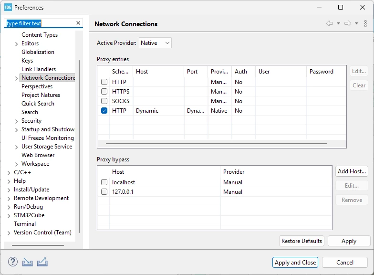Image resolution: width=374 pixels, height=275 pixels.
Task: Expand the User Storage Service node
Action: [16, 147]
